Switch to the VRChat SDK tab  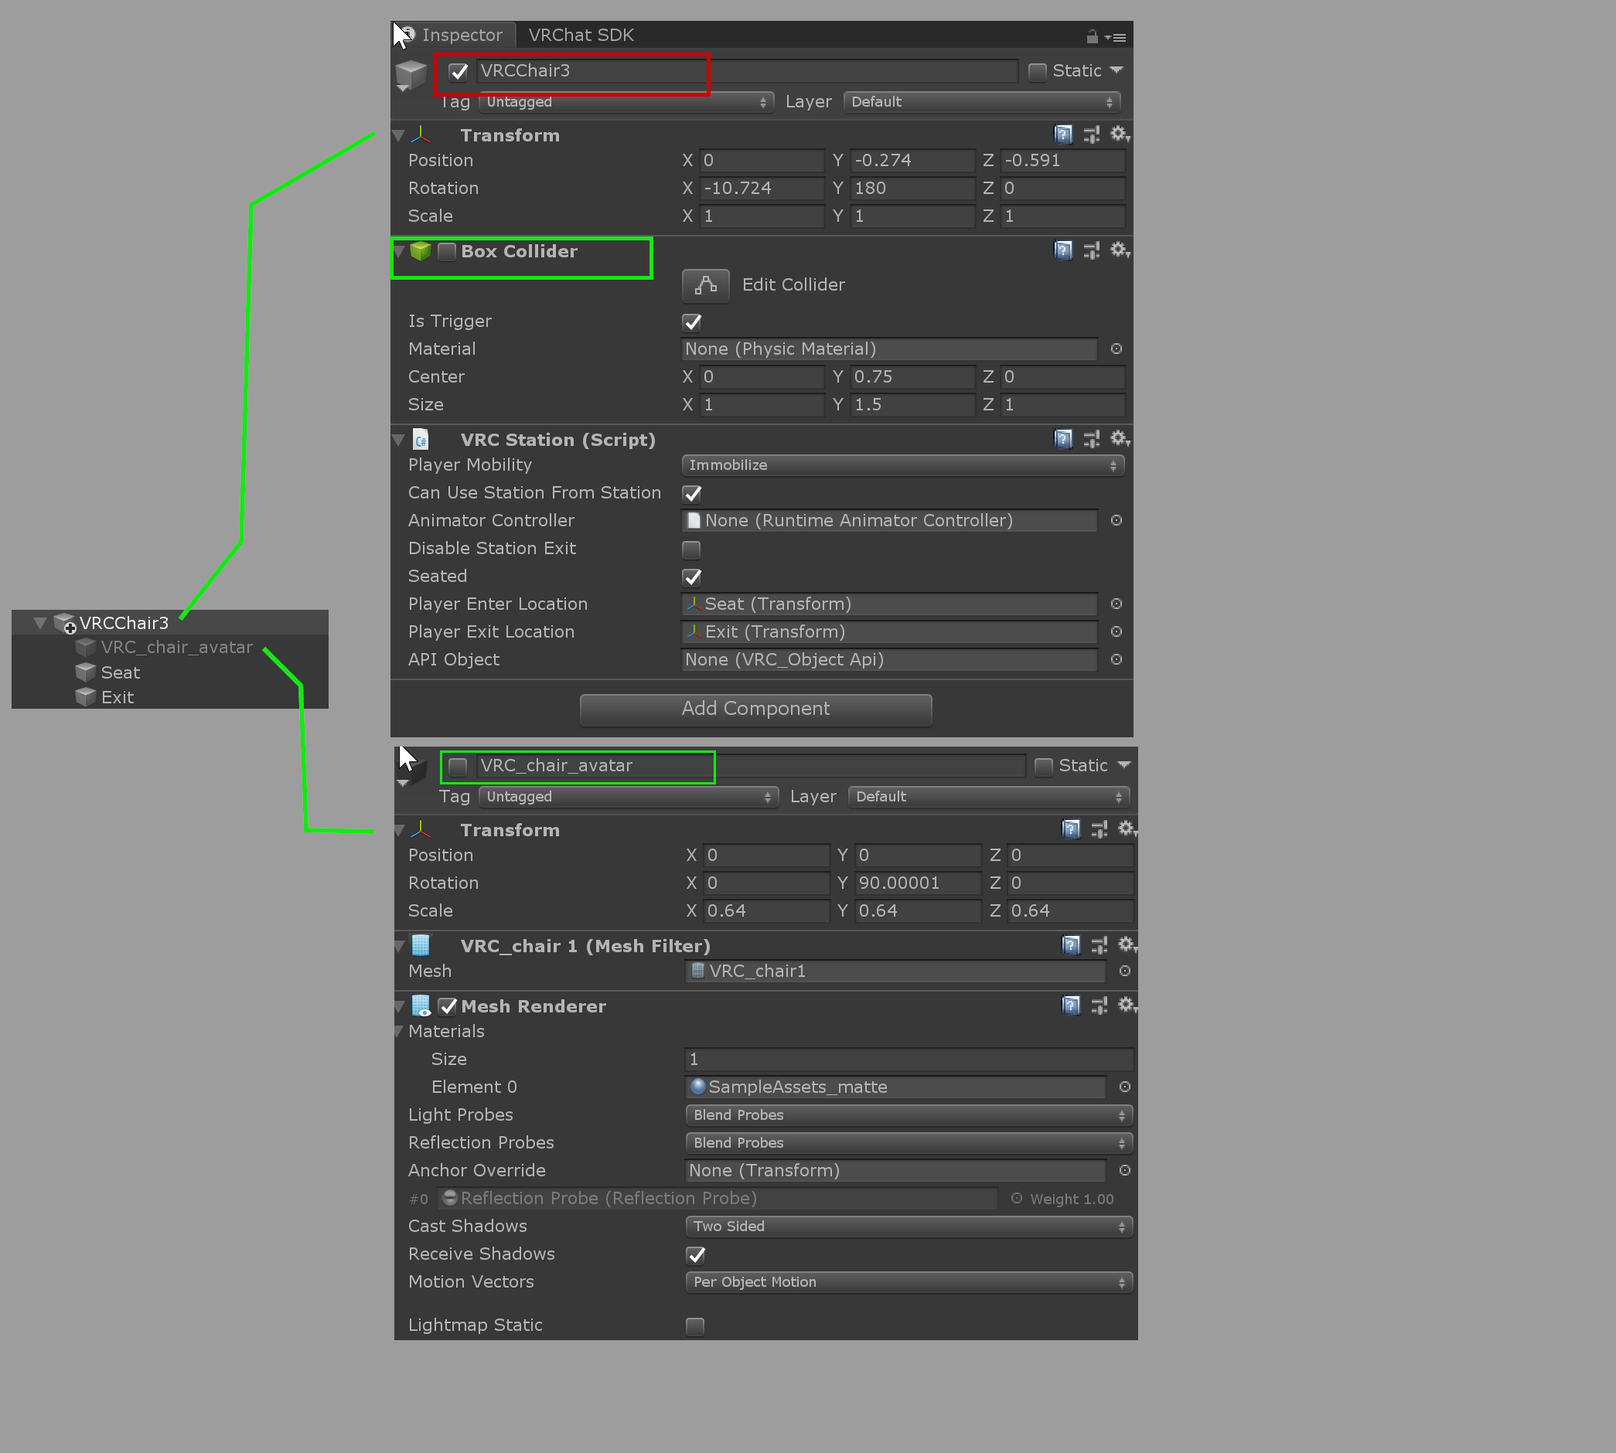point(581,35)
